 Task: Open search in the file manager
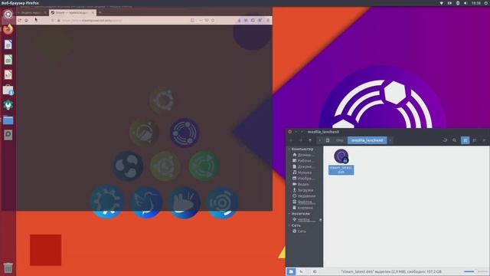pyautogui.click(x=454, y=140)
